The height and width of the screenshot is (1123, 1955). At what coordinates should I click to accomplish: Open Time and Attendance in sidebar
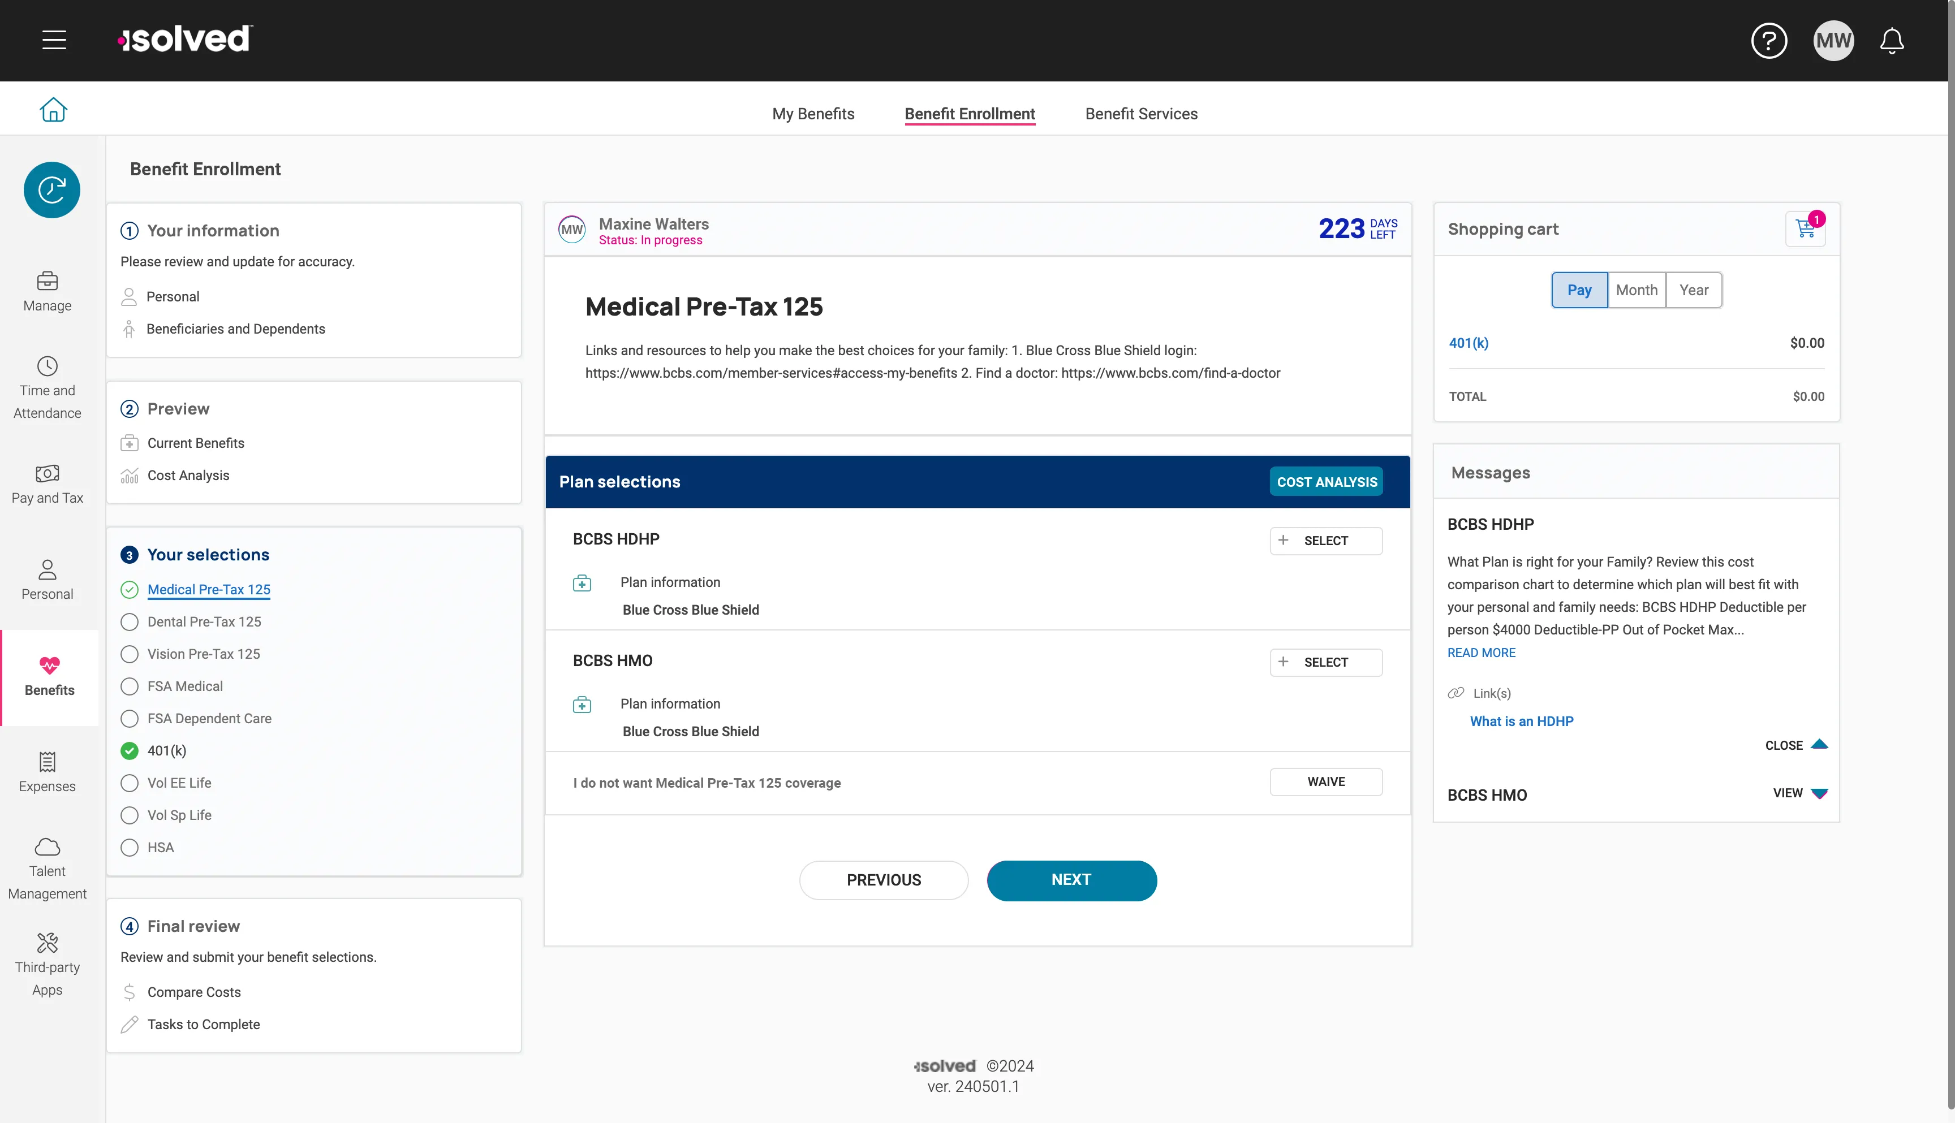[x=47, y=388]
